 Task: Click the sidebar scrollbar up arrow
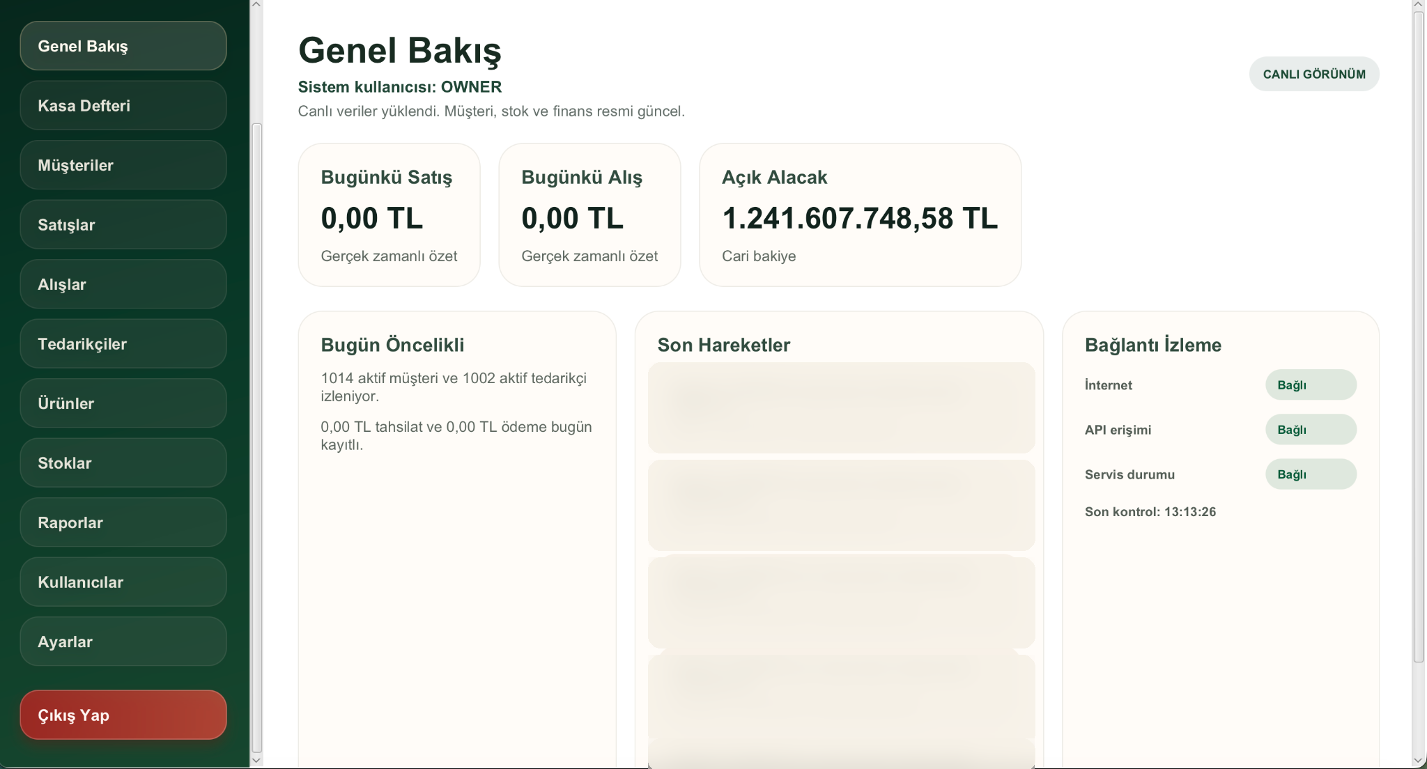point(256,5)
